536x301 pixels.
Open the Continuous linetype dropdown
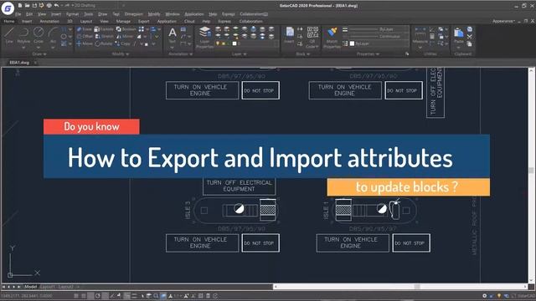[x=379, y=36]
